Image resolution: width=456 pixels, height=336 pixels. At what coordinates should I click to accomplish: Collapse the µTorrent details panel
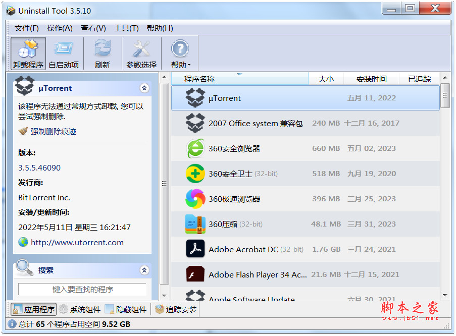tap(144, 88)
